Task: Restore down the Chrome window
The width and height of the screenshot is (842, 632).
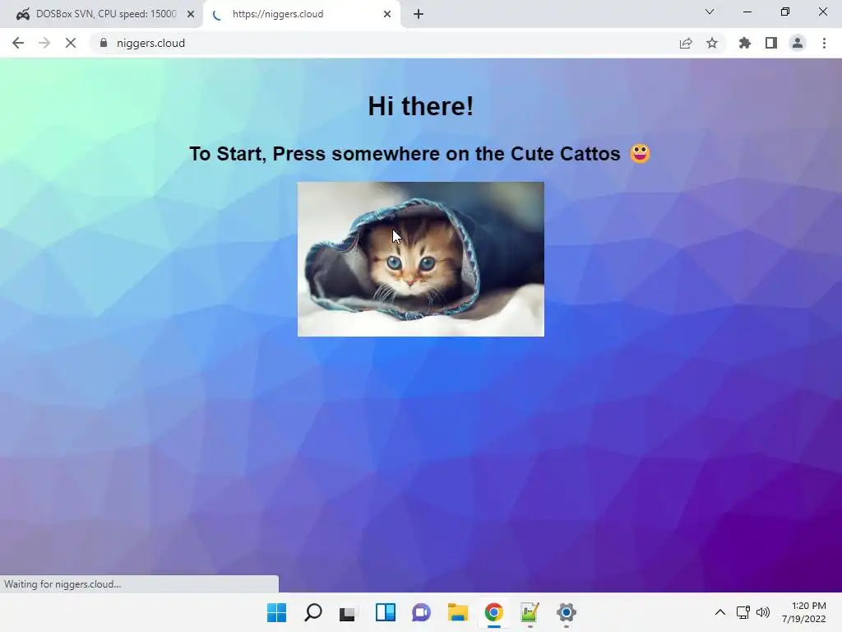Action: coord(785,12)
